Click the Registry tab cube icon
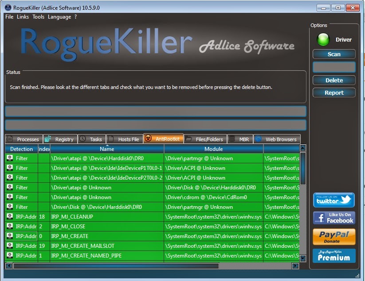This screenshot has height=281, width=365. 47,139
